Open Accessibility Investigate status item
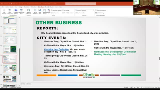Image resolution: width=160 pixels, height=90 pixels. [x=15, y=87]
